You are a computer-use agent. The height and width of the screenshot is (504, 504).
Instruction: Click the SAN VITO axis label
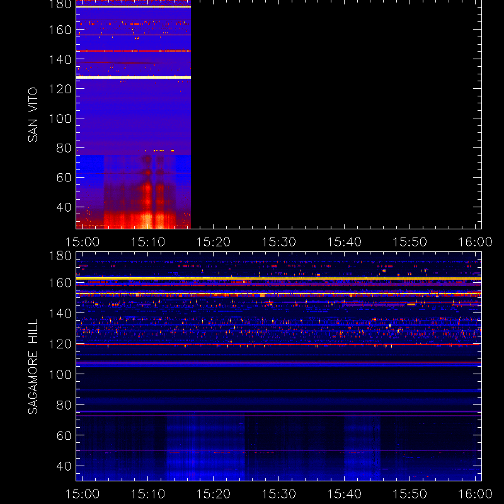[x=33, y=115]
